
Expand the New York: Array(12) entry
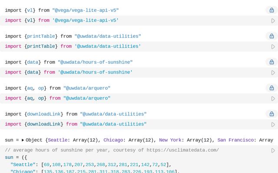tap(186, 140)
